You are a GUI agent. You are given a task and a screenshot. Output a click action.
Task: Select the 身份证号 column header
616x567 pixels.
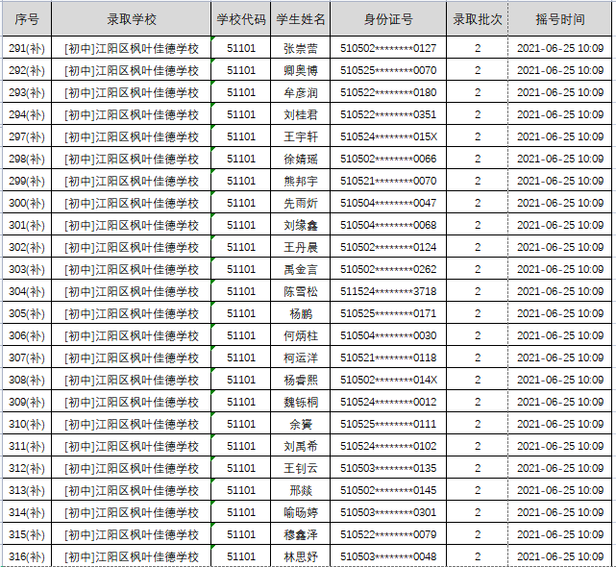pos(388,19)
